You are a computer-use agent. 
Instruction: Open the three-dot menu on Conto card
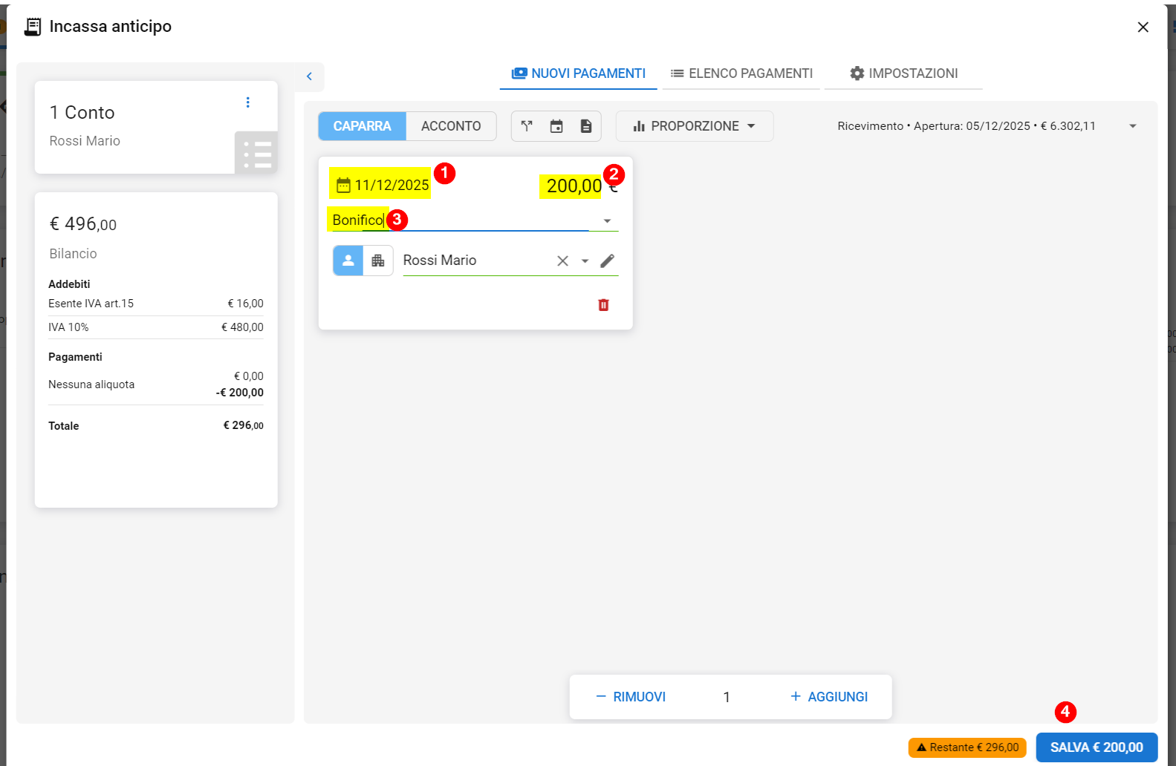click(248, 102)
